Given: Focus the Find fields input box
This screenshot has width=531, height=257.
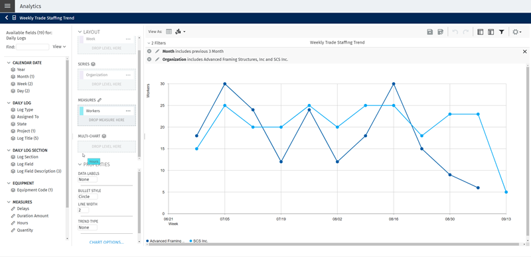Looking at the screenshot, I should (x=33, y=47).
